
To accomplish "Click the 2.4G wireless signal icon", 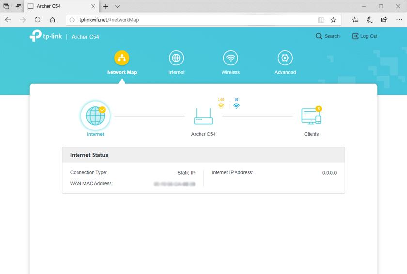I will point(221,106).
